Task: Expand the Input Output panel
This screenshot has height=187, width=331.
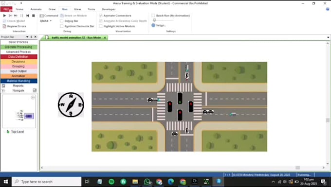Action: [18, 71]
